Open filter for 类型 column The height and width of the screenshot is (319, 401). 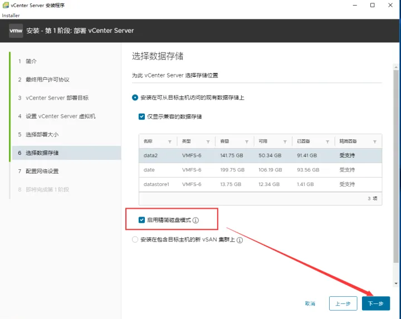pos(208,141)
